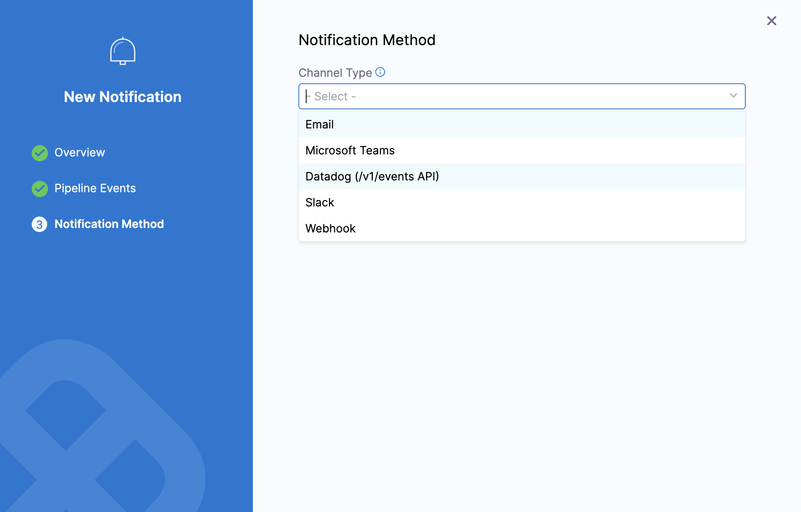The height and width of the screenshot is (512, 801).
Task: Choose Microsoft Teams as channel type
Action: pos(350,150)
